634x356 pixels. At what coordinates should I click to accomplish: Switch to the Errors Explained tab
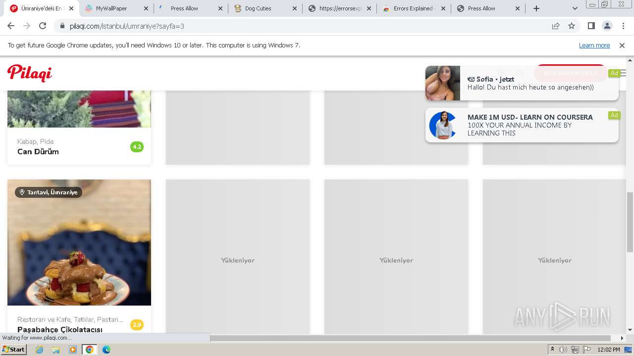414,8
